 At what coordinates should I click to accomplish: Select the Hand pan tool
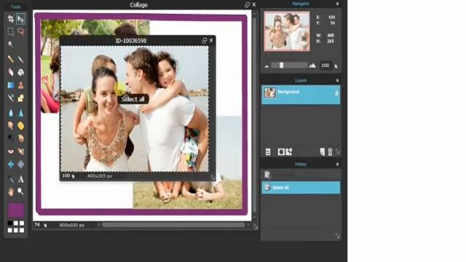coord(11,192)
